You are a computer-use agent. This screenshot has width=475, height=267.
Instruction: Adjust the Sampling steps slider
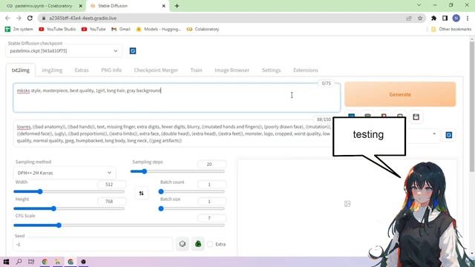pos(177,171)
